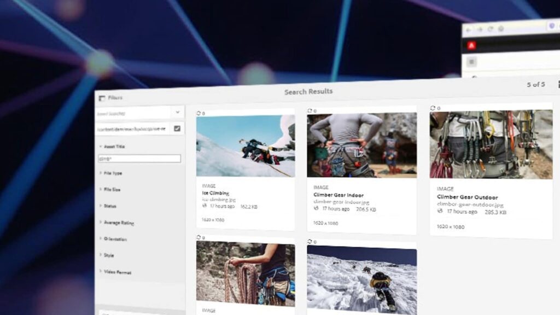Expand the Orientation filter section

115,239
